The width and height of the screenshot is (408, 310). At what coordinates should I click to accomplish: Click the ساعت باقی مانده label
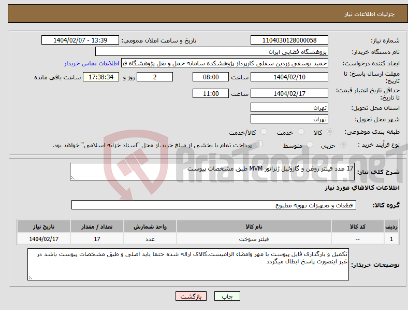(57, 77)
